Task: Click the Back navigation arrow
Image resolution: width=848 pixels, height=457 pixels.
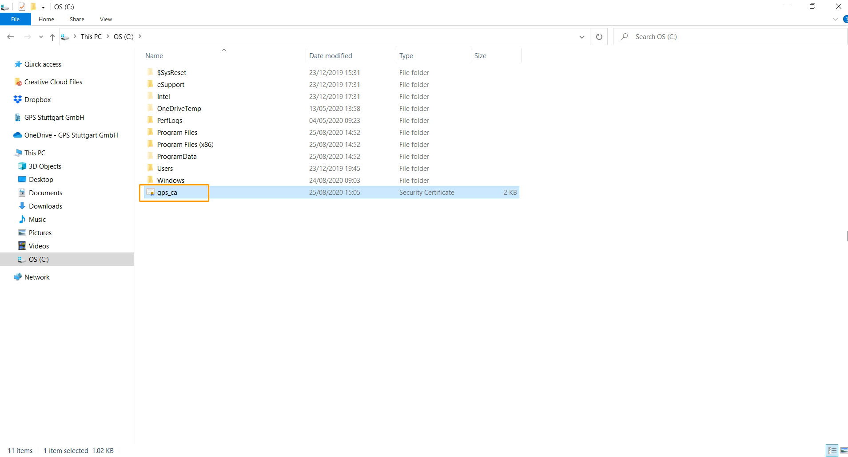Action: [x=11, y=37]
